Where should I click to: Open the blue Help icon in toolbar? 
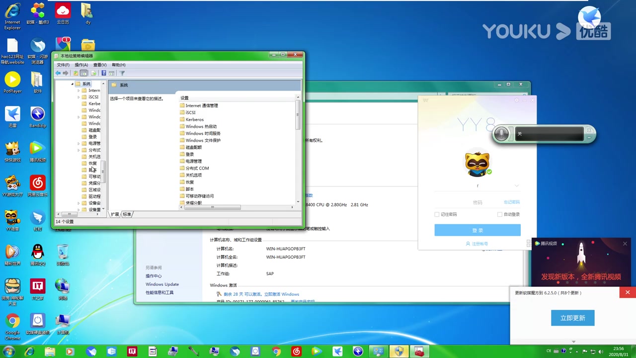(x=103, y=73)
